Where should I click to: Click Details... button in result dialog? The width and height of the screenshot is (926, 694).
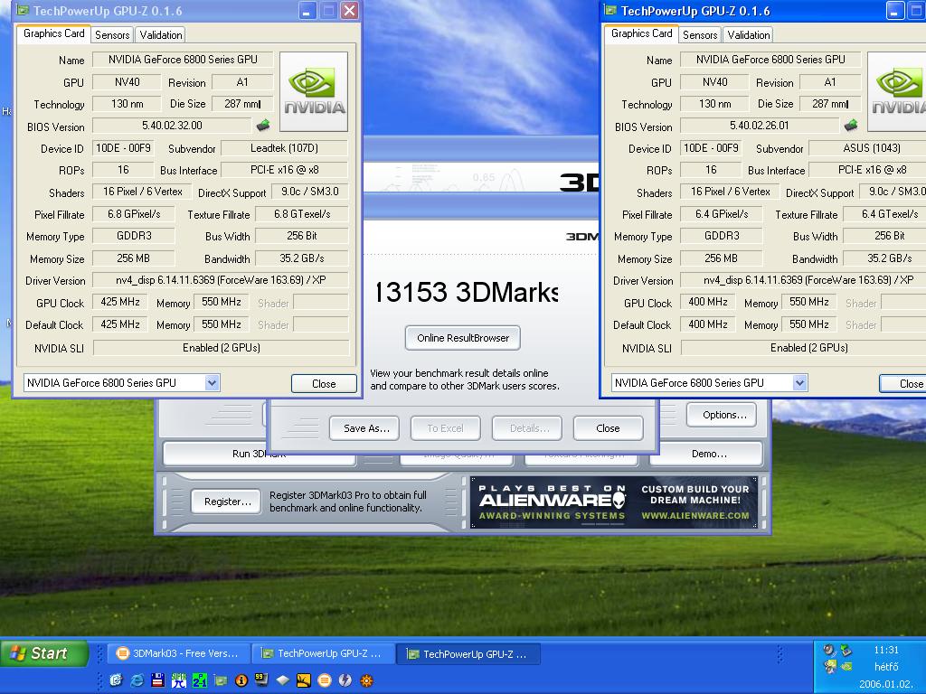tap(527, 428)
